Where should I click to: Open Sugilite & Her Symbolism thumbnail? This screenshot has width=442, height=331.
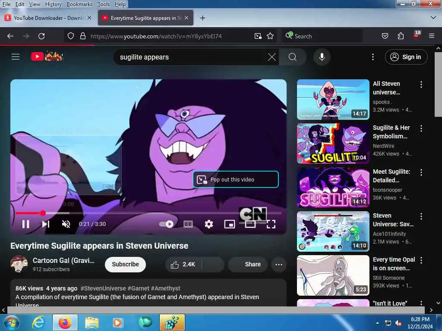pos(333,143)
